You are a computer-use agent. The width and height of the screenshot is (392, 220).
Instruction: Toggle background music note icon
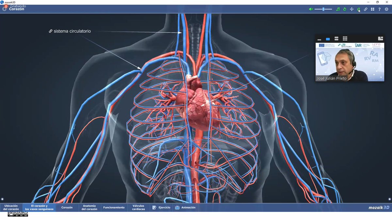point(338,9)
